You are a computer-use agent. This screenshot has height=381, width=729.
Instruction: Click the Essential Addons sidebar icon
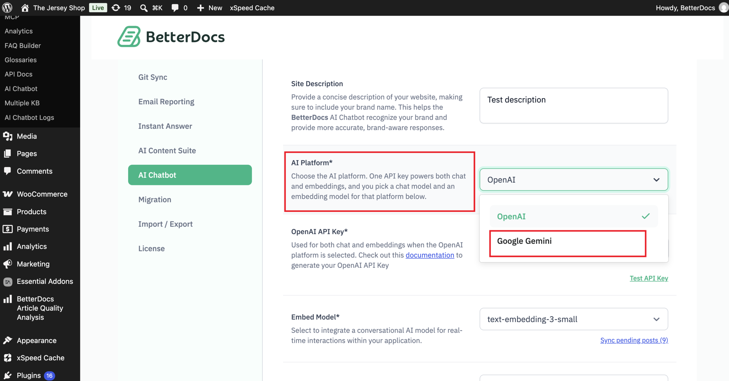[8, 281]
